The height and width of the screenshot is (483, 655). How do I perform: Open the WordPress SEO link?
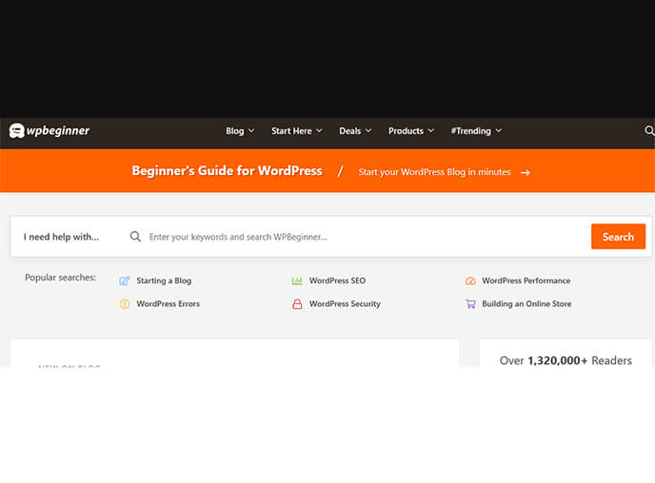(338, 280)
